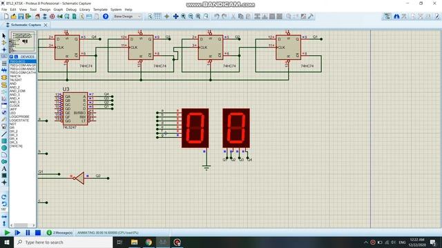
Task: Click the 'P' pick devices button
Action: click(12, 56)
